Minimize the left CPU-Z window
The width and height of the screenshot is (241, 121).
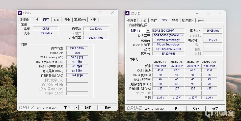pyautogui.click(x=89, y=13)
